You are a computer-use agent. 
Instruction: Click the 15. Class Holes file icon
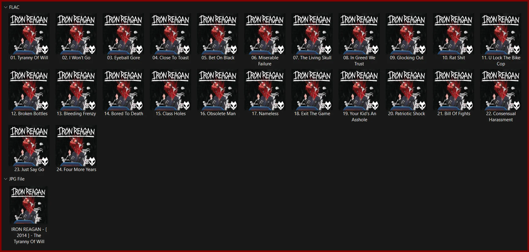click(171, 90)
